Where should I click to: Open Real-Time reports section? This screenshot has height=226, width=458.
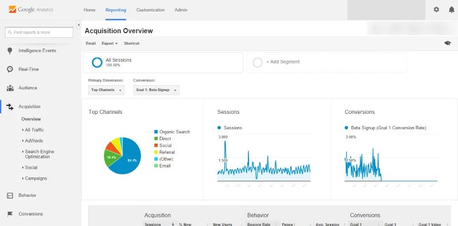click(x=28, y=69)
